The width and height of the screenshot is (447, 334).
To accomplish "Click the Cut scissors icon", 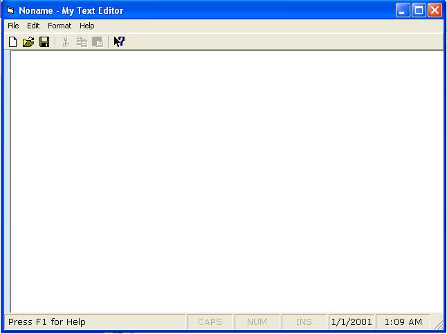I will [66, 42].
